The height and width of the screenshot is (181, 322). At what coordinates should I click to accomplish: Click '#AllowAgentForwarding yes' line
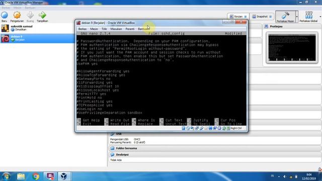click(103, 71)
